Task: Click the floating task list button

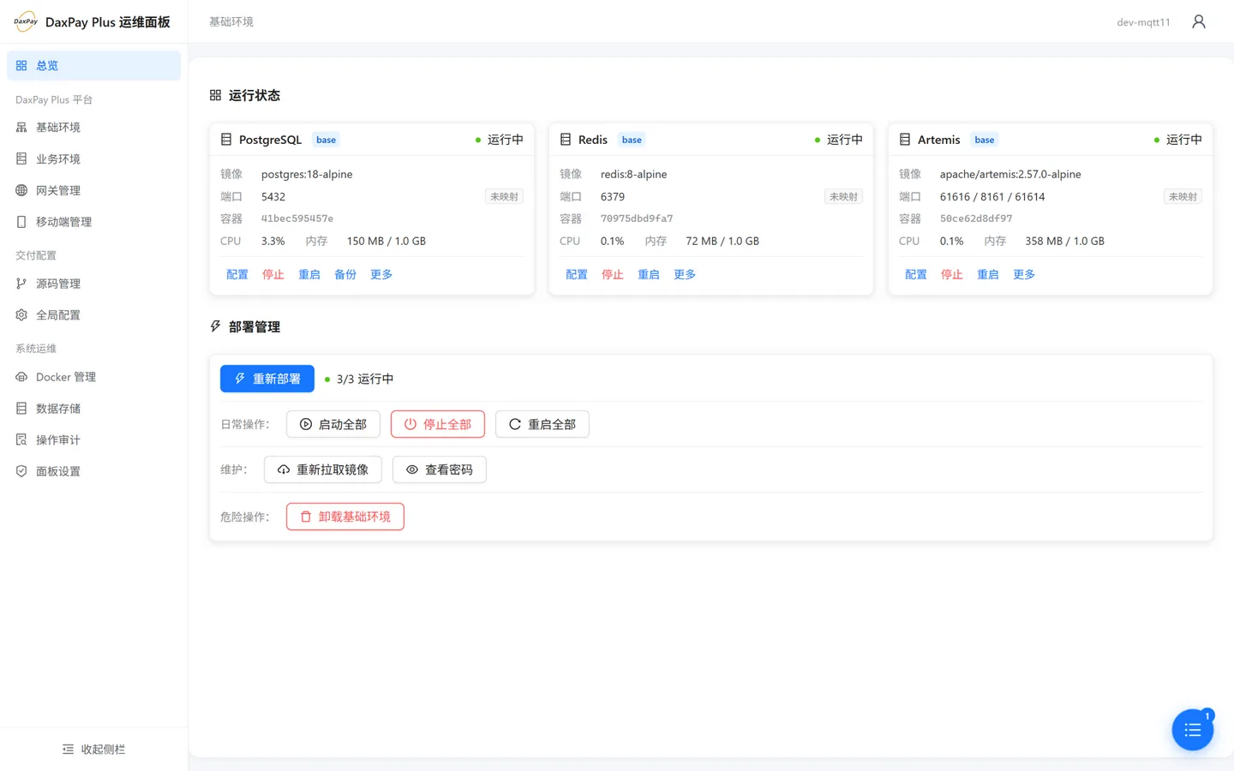Action: [1193, 730]
